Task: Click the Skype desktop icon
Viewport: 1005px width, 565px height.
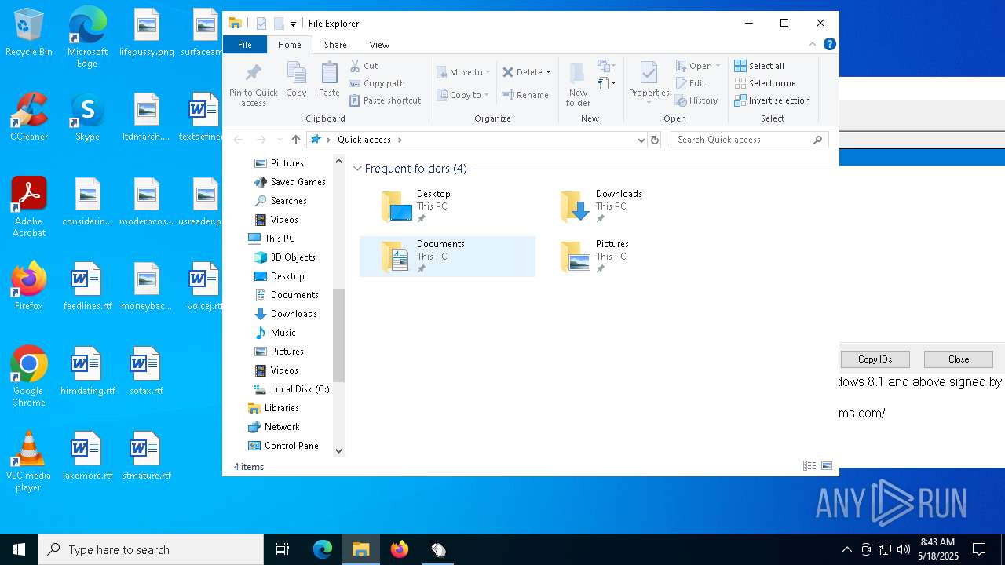Action: click(87, 118)
